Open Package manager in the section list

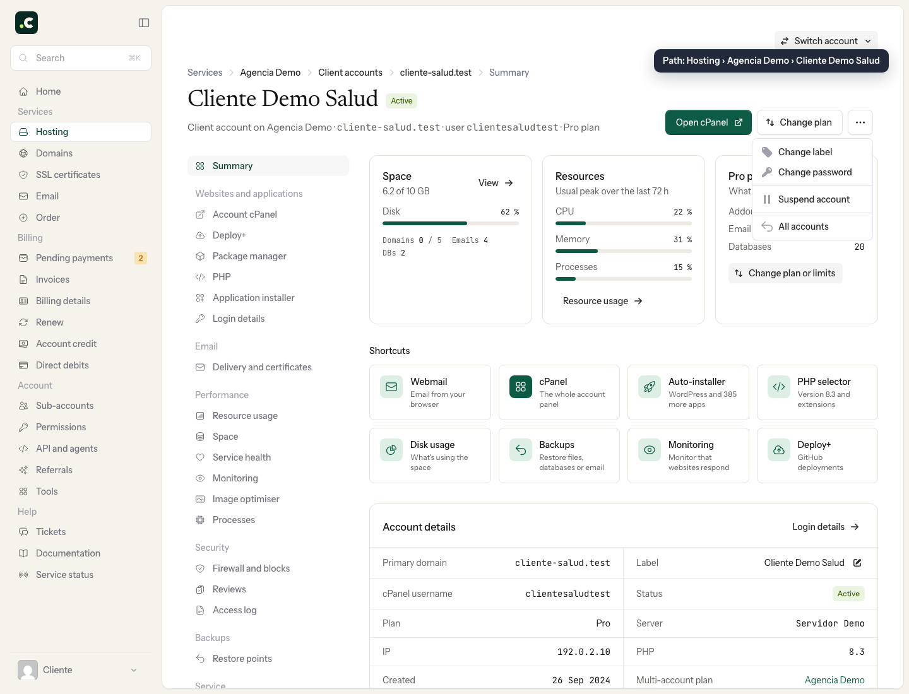(268, 256)
